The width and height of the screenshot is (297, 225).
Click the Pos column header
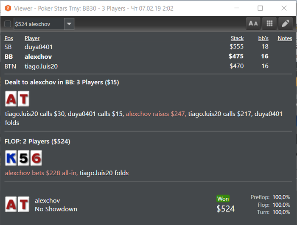click(x=8, y=38)
